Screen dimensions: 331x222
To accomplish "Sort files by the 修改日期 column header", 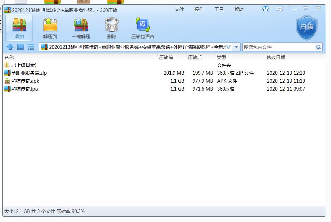I will click(x=276, y=57).
